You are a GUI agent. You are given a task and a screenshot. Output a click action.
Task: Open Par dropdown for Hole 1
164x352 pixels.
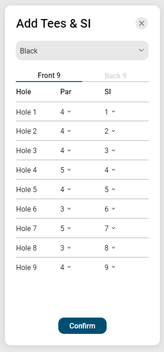pos(66,112)
